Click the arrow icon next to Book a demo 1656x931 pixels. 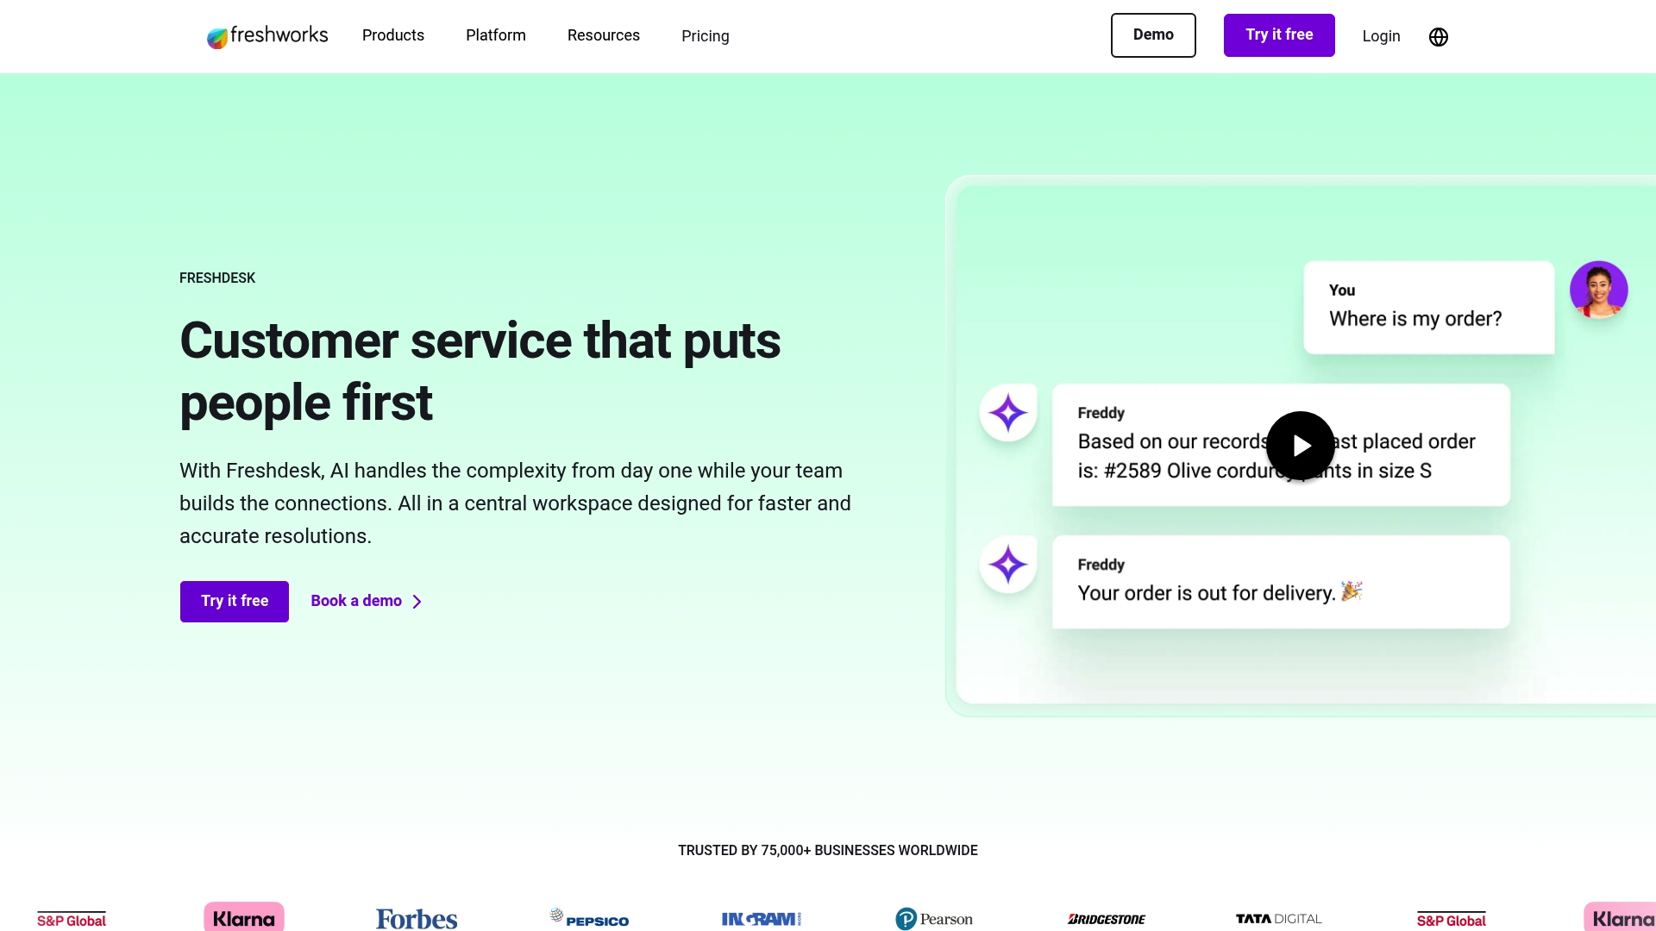click(x=417, y=602)
